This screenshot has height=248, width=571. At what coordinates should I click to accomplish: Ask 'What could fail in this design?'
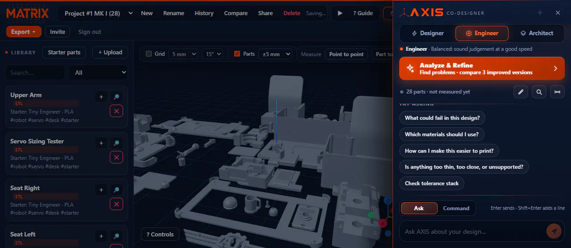pyautogui.click(x=442, y=118)
